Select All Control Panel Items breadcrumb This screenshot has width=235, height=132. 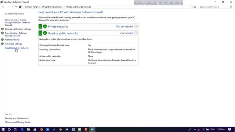pyautogui.click(x=52, y=7)
